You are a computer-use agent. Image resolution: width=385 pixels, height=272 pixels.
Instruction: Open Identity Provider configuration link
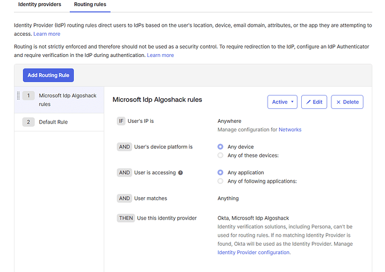coord(254,252)
